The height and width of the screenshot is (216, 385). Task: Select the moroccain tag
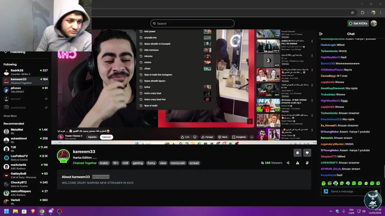178,163
